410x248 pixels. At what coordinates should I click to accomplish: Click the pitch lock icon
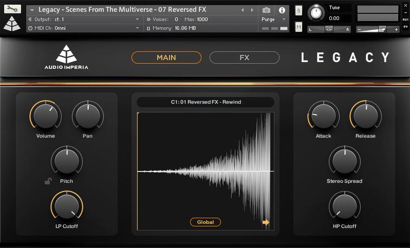pyautogui.click(x=48, y=181)
